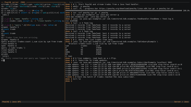
Task: Click the 'GOOG' symbol in summary table
Action: click(68, 52)
